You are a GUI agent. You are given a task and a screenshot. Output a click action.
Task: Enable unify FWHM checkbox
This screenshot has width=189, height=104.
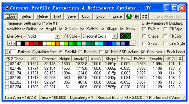coord(144,29)
